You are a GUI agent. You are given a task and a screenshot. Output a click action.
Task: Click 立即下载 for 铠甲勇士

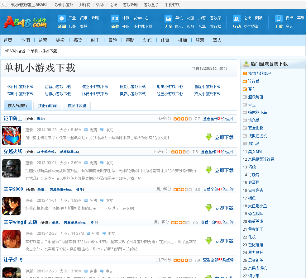pyautogui.click(x=224, y=137)
